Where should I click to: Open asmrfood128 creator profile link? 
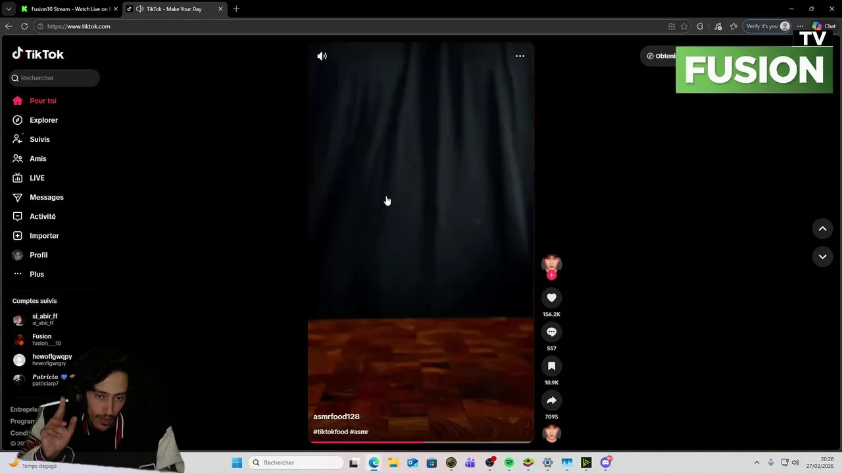(336, 417)
